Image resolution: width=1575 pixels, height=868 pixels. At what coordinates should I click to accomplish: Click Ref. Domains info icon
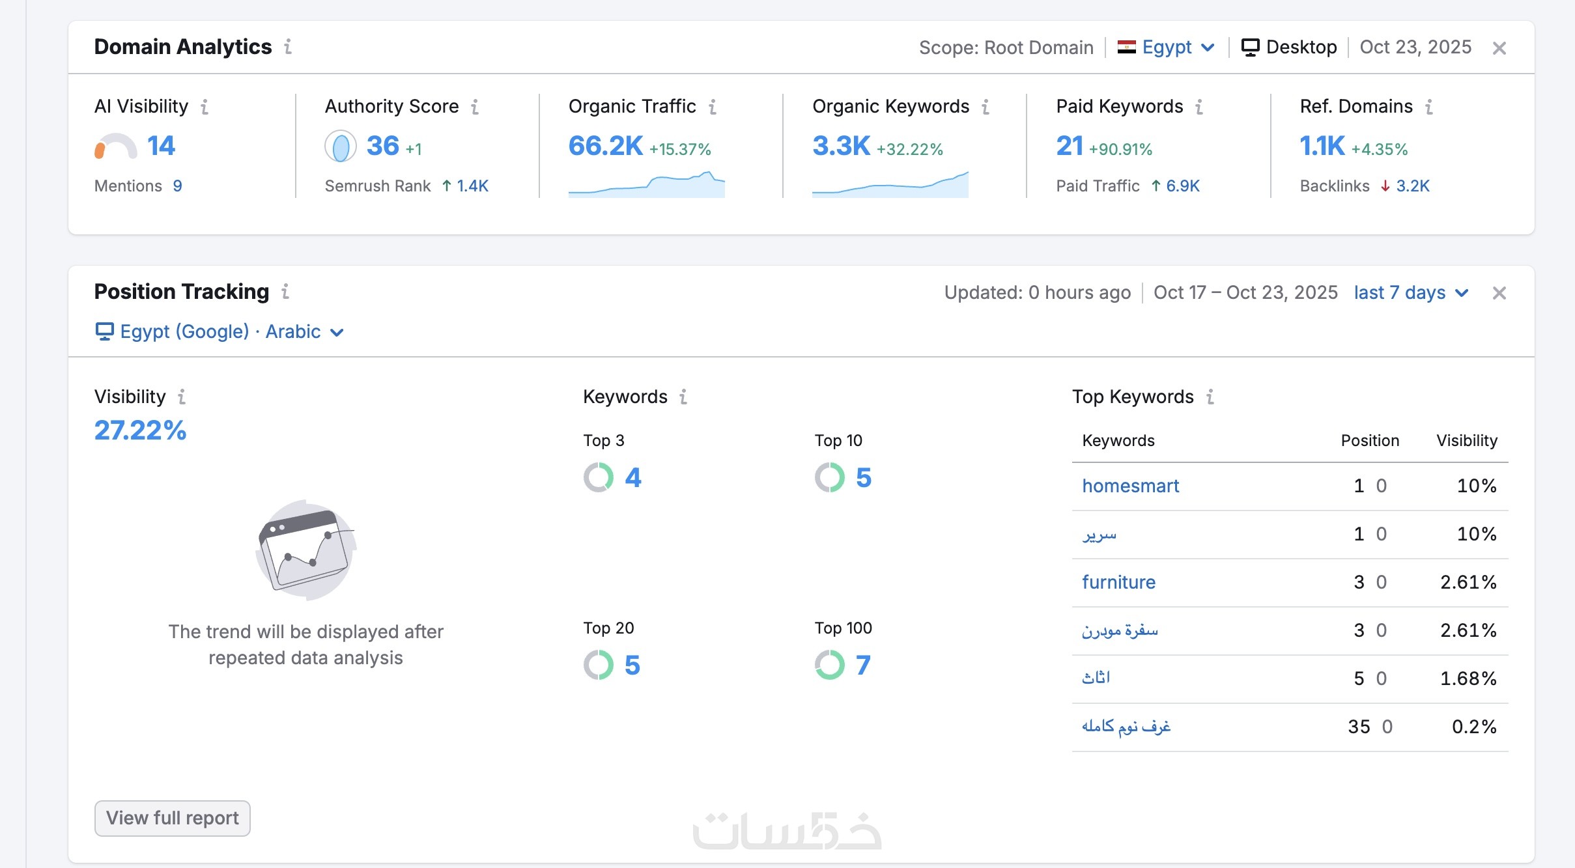pos(1429,107)
